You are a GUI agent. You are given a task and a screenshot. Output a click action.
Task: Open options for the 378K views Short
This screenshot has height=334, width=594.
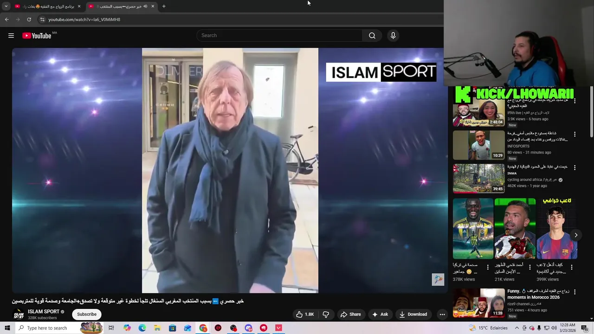[488, 267]
